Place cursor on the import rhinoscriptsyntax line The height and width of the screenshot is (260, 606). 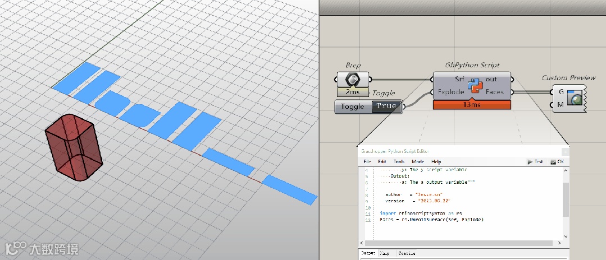click(421, 213)
